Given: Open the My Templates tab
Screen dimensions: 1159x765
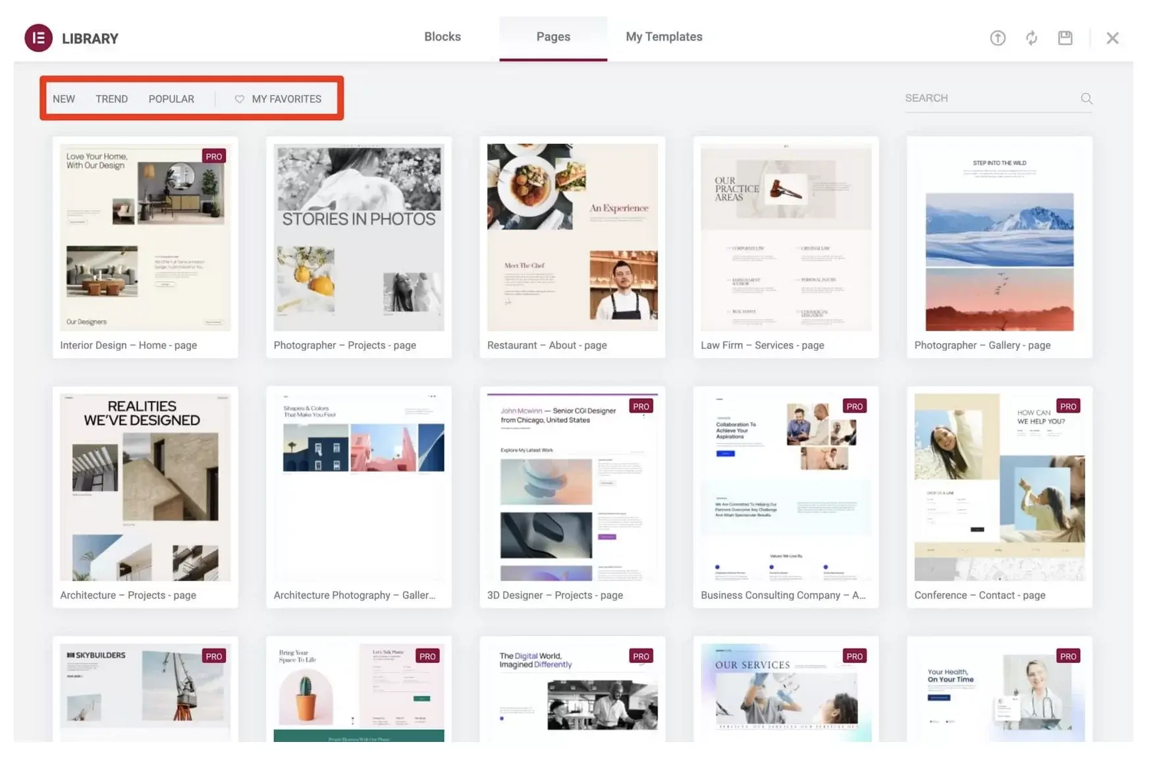Looking at the screenshot, I should [x=663, y=37].
